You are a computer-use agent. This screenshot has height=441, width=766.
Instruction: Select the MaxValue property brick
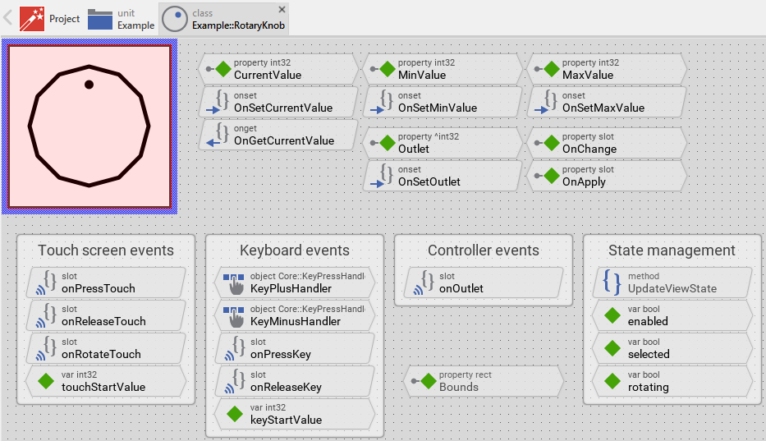[604, 69]
